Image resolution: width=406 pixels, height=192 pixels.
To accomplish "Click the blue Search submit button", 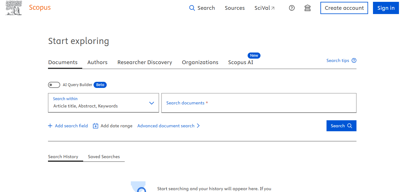I will (341, 126).
